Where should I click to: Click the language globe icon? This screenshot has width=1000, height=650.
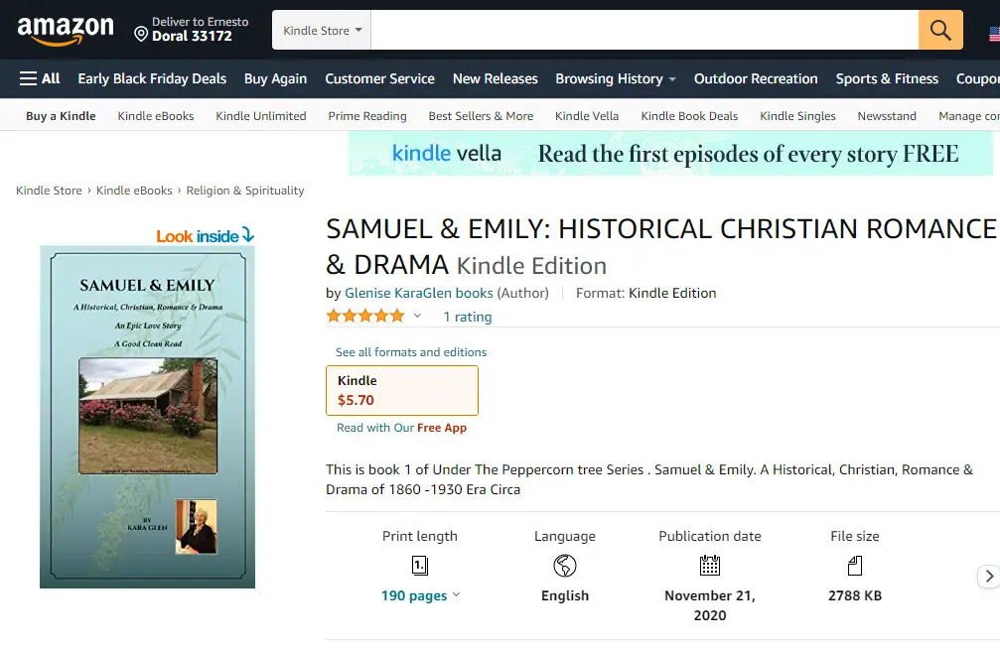(565, 566)
